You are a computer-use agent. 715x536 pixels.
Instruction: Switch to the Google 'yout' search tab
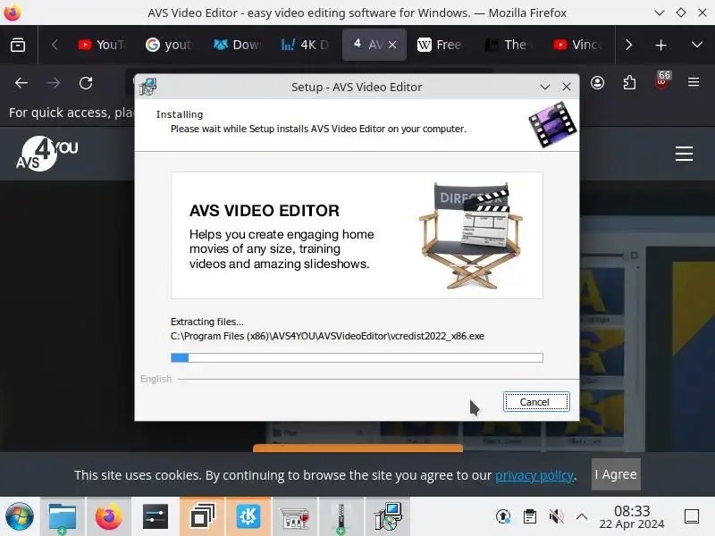pyautogui.click(x=169, y=45)
